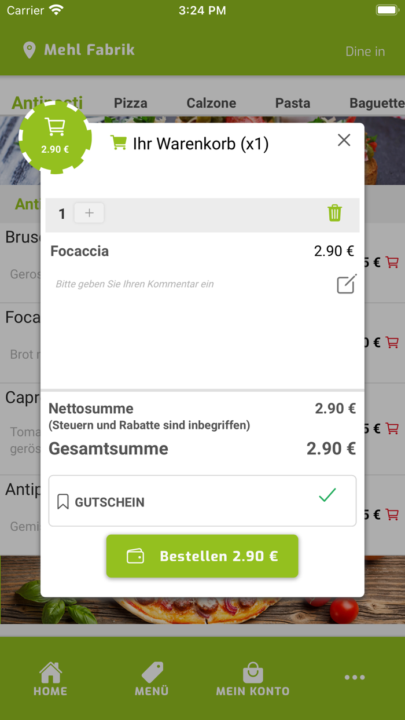Tap the comment edit pencil icon
The height and width of the screenshot is (720, 405).
(346, 284)
